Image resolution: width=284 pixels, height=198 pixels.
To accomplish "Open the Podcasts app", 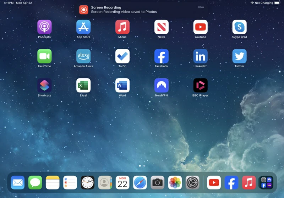I will 44,27.
